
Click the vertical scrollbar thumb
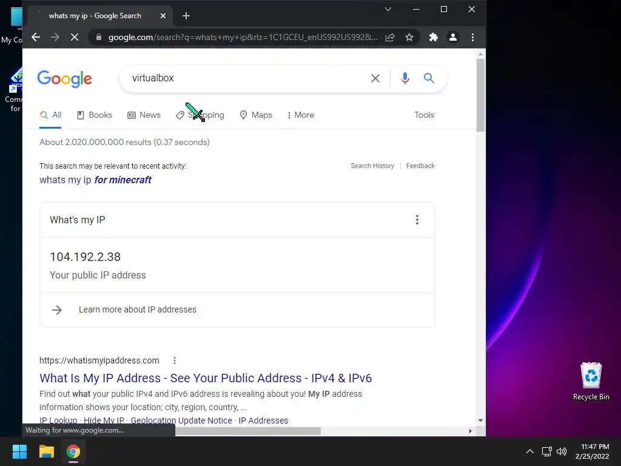click(x=480, y=95)
